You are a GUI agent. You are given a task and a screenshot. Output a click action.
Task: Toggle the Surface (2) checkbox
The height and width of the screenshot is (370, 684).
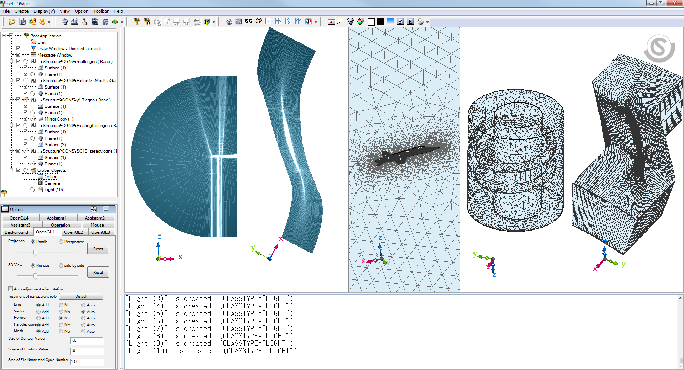26,144
